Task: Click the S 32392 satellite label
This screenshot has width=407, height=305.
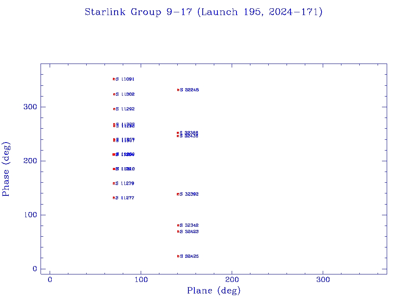Action: [x=189, y=194]
